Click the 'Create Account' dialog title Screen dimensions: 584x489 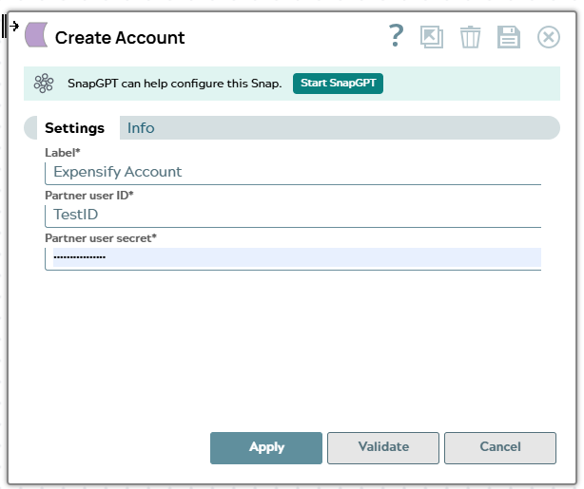[120, 38]
